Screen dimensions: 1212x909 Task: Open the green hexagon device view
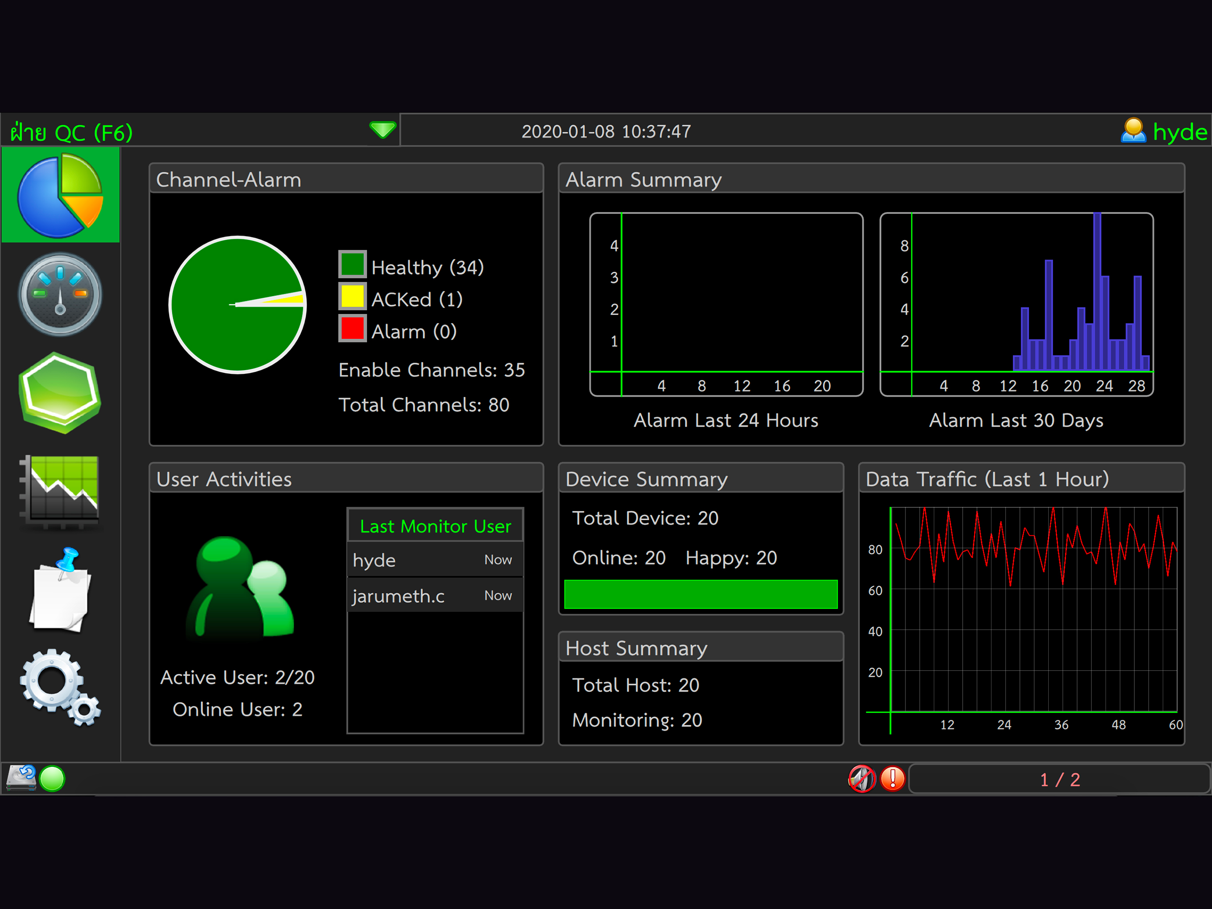click(x=60, y=393)
